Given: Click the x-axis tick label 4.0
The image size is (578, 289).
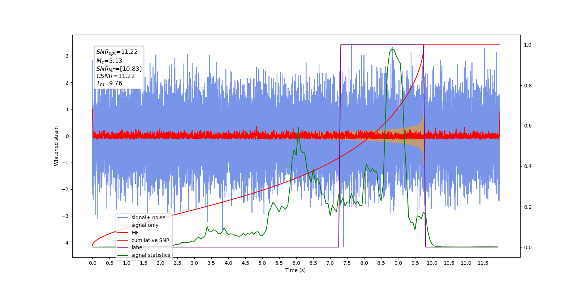Looking at the screenshot, I should (x=228, y=263).
